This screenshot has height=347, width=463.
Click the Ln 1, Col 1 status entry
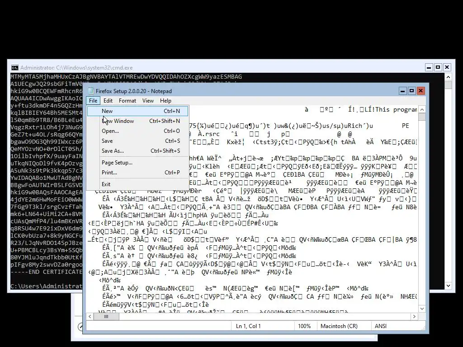point(248,326)
